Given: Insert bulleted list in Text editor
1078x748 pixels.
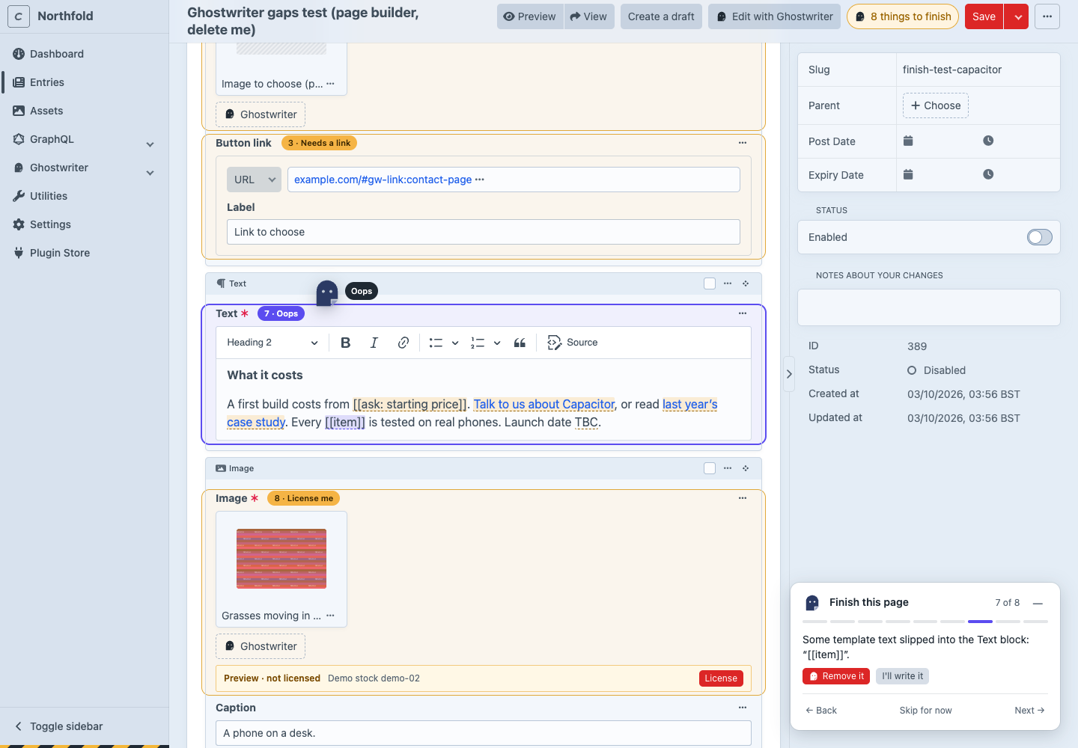Looking at the screenshot, I should [x=436, y=343].
